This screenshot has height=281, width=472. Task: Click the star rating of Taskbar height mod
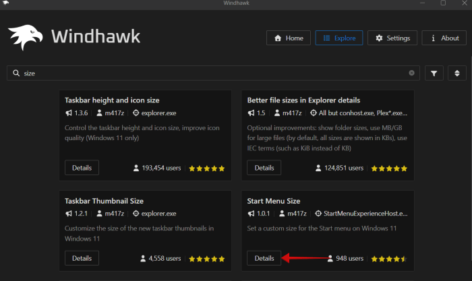206,168
